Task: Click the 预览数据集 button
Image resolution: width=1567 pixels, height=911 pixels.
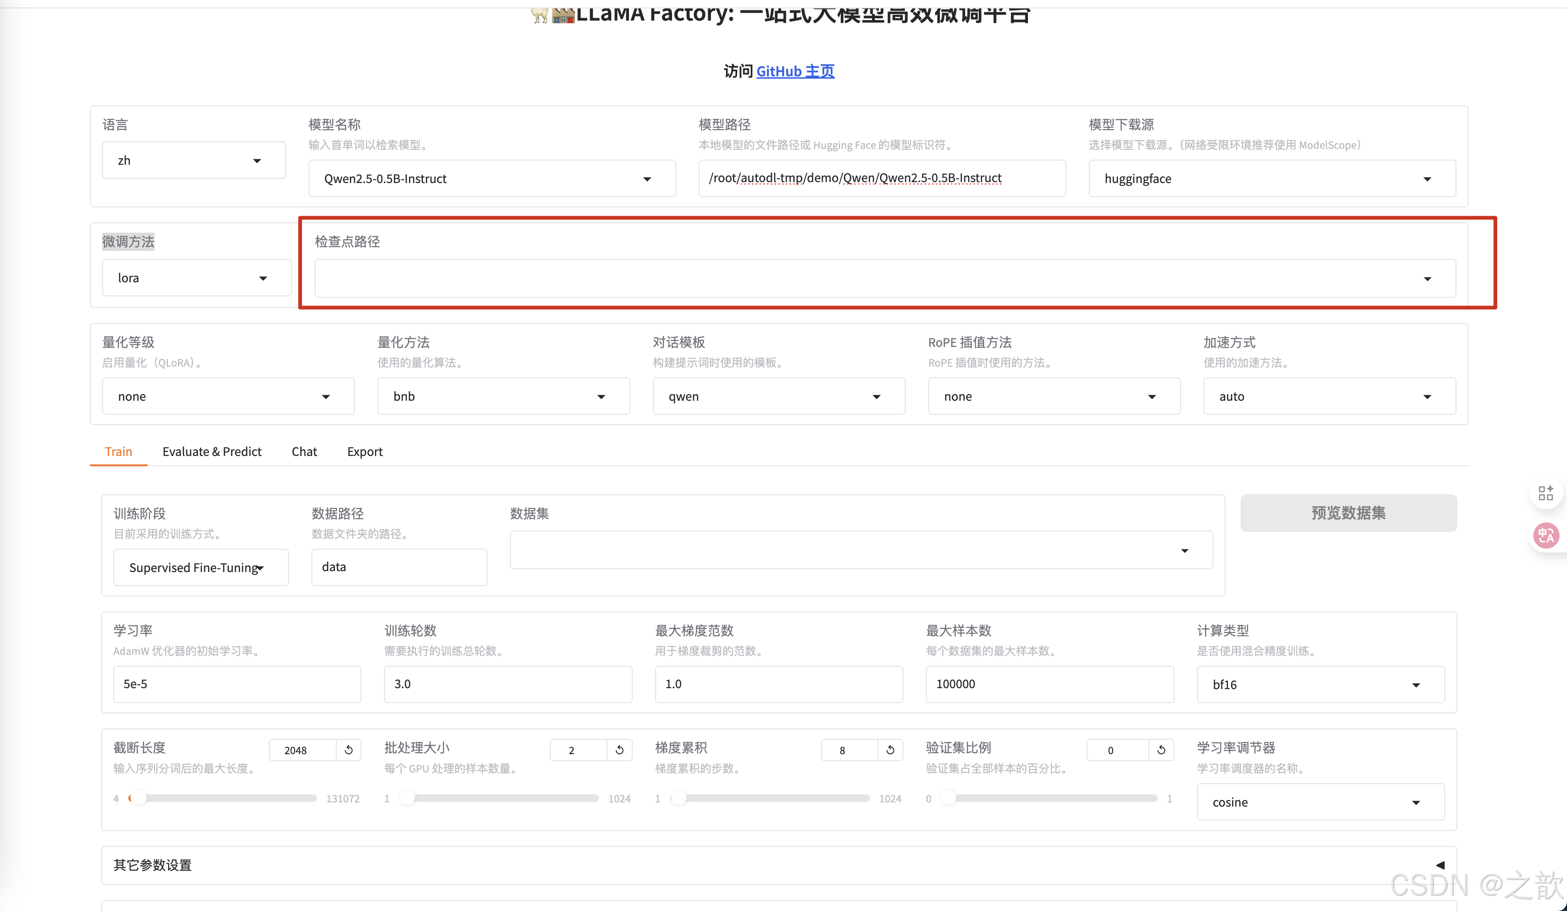Action: coord(1348,513)
